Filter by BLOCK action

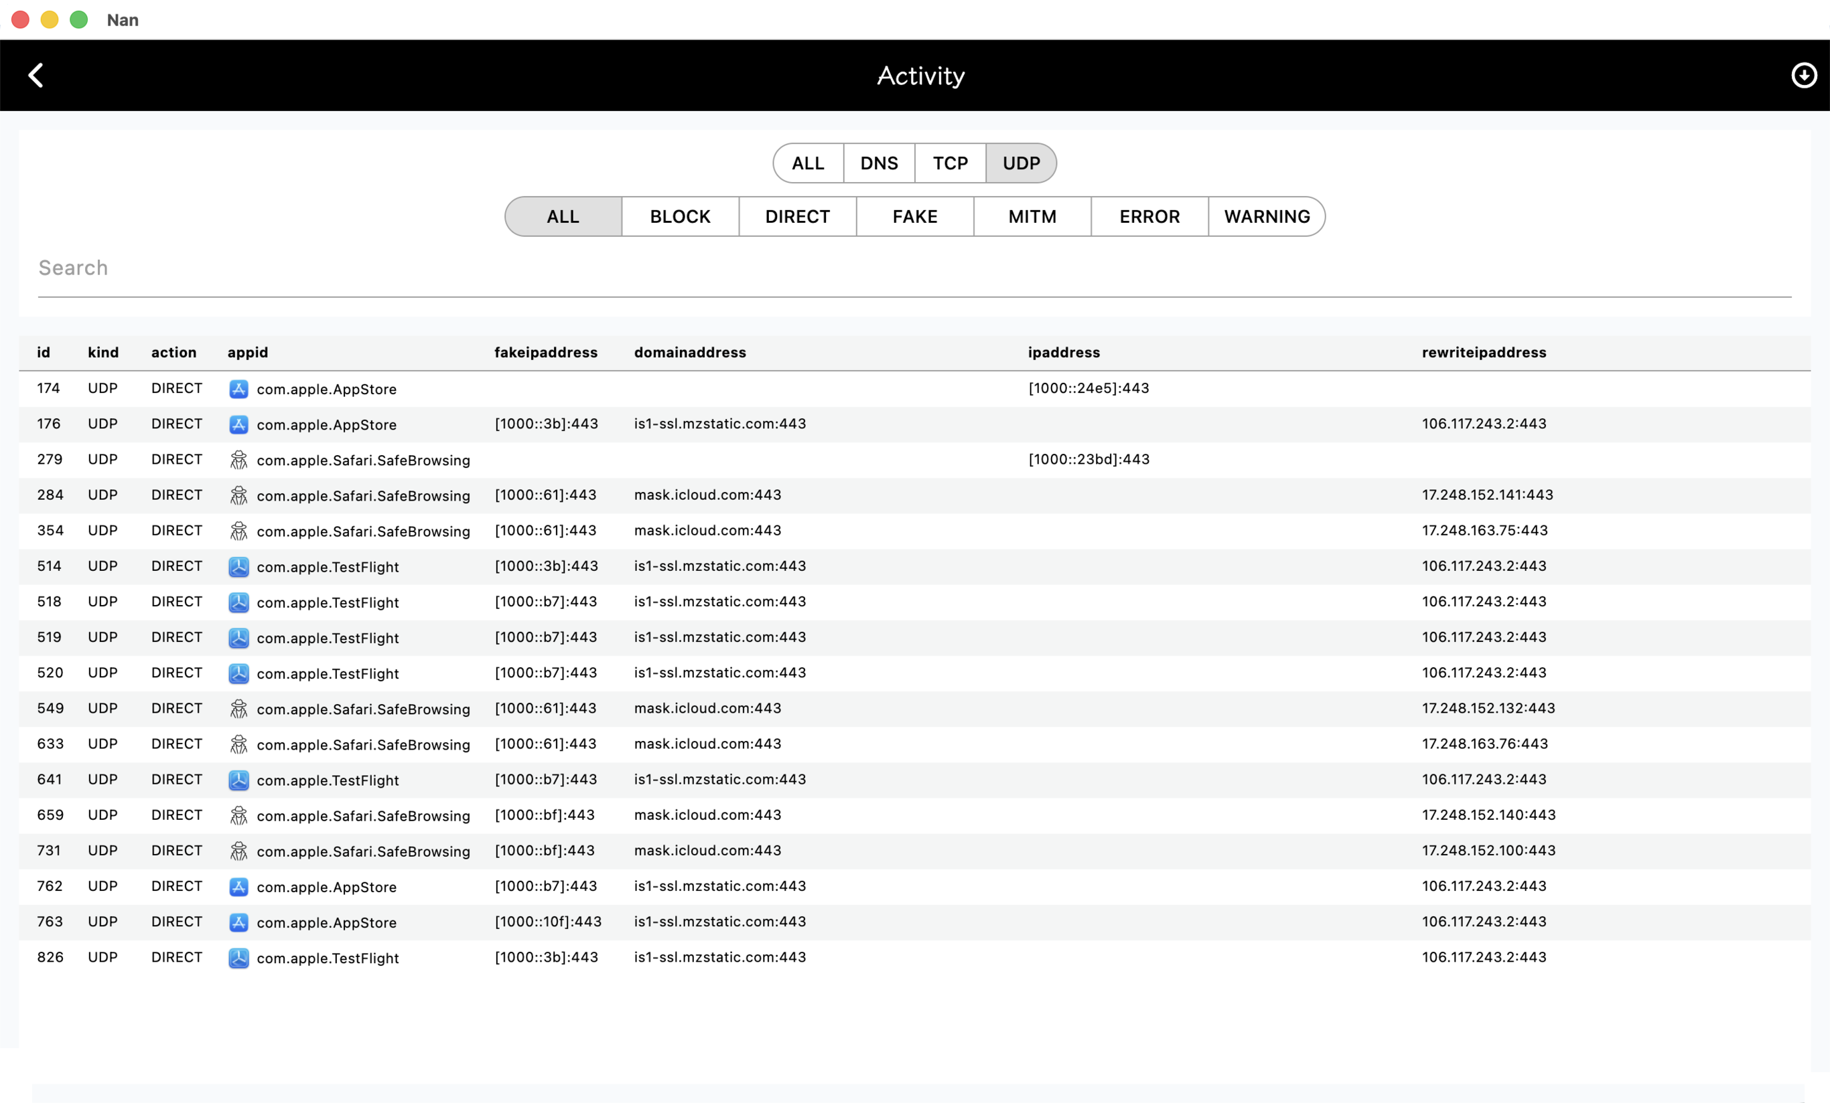[680, 217]
